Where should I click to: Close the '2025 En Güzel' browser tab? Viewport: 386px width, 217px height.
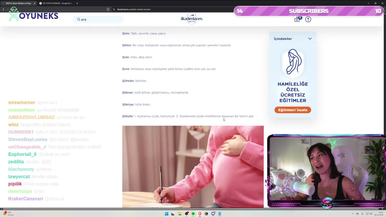34,3
